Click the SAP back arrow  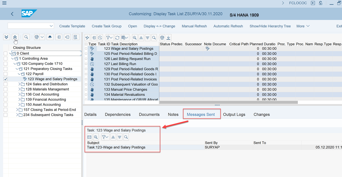[12, 14]
